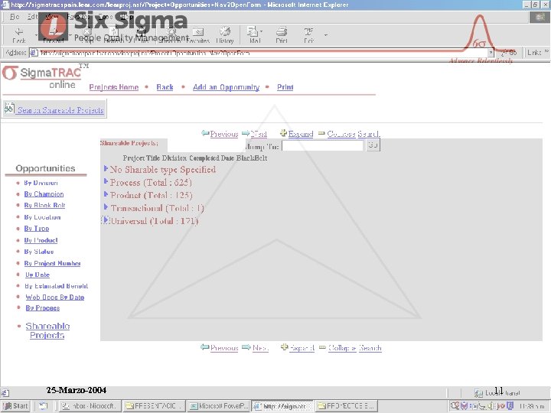Click the bottom Collapse link
This screenshot has height=413, width=551.
pos(342,348)
